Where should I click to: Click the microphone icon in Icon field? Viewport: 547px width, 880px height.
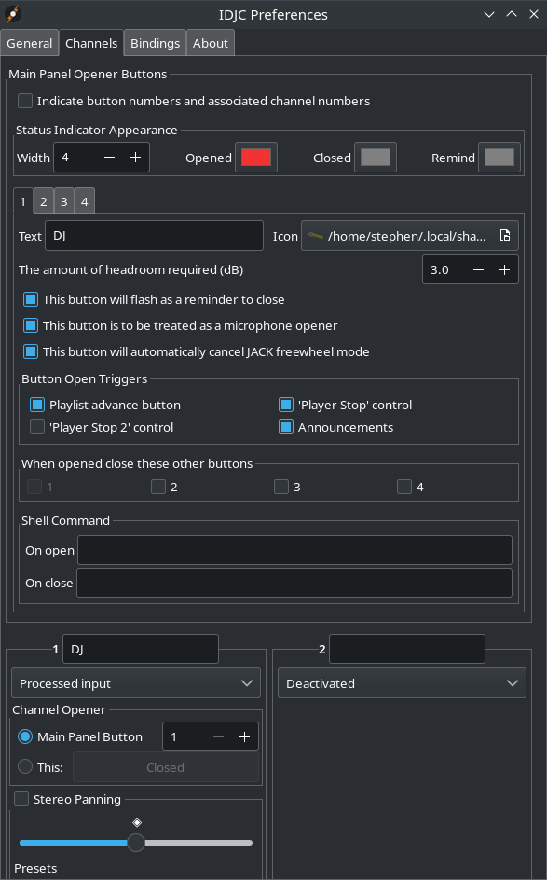pos(315,236)
